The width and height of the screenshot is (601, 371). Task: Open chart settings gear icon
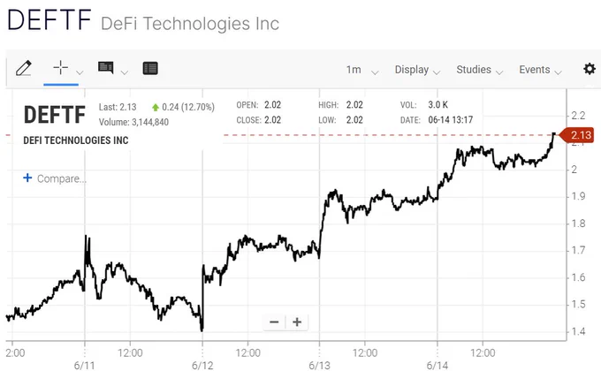coord(590,69)
